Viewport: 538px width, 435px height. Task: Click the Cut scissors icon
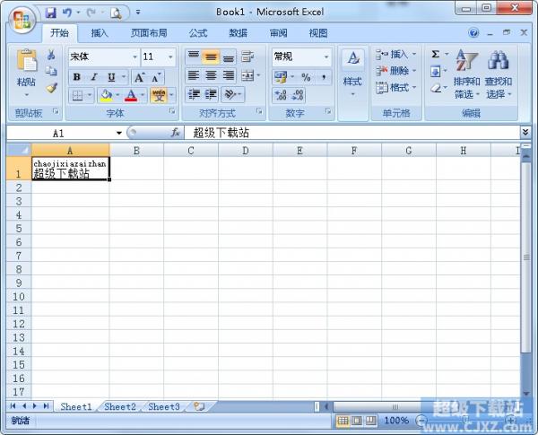pos(51,56)
